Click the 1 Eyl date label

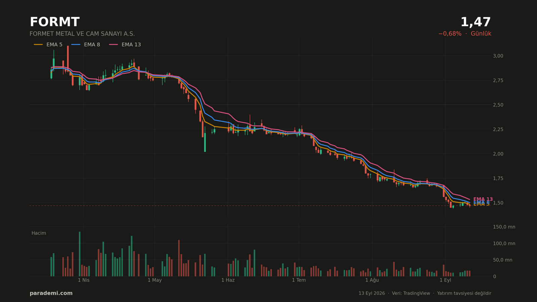coord(445,280)
